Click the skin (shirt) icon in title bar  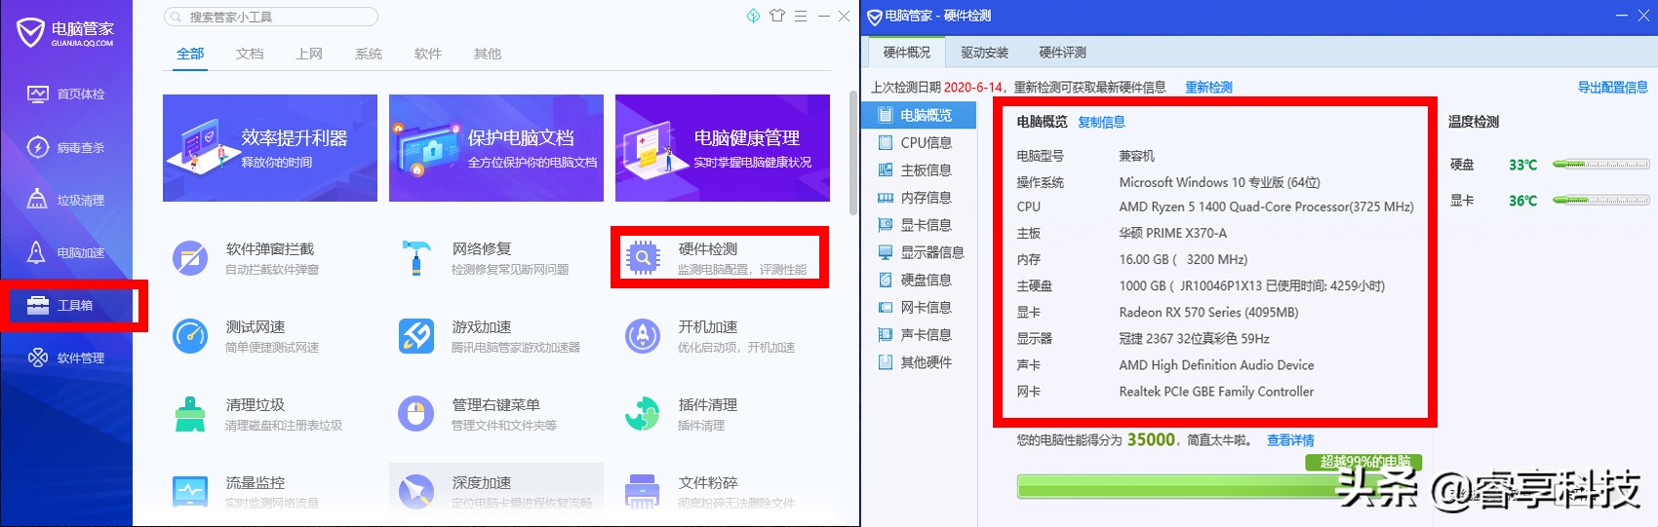coord(777,16)
